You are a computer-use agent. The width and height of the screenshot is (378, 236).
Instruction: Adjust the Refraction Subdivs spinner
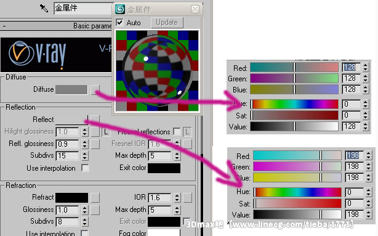click(84, 222)
